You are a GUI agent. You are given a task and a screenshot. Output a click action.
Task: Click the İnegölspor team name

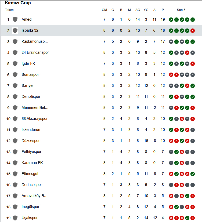pos(30,207)
